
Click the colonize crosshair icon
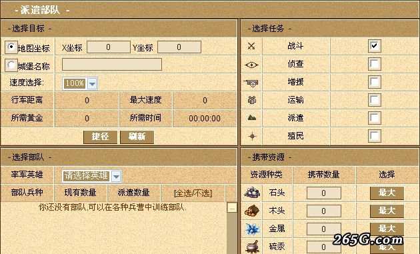252,136
